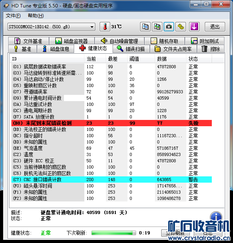Click the 阈值 column header
The image size is (233, 243).
click(x=141, y=59)
